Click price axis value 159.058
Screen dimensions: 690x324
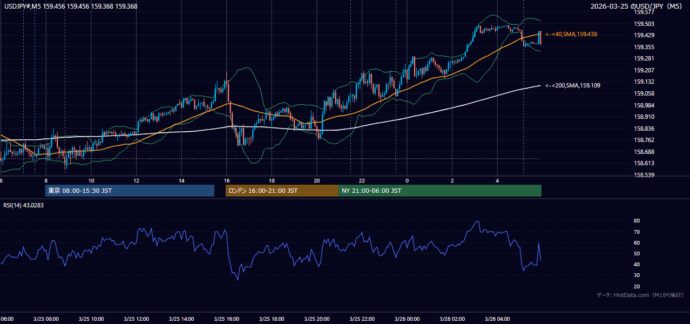tap(644, 93)
